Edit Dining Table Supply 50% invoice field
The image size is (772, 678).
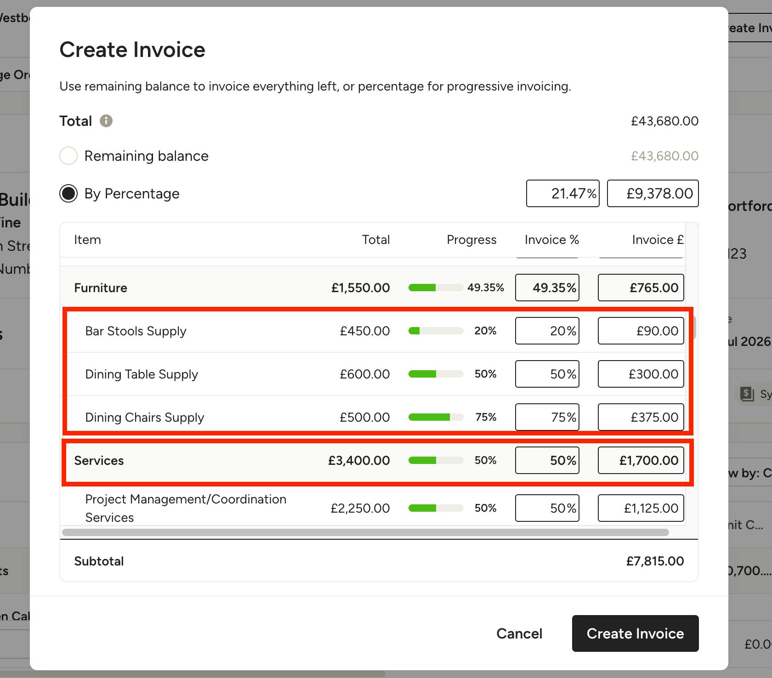(x=547, y=374)
